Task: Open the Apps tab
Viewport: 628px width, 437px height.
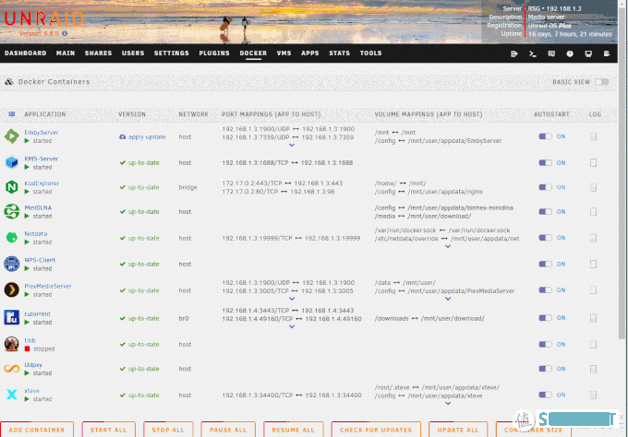Action: [310, 53]
